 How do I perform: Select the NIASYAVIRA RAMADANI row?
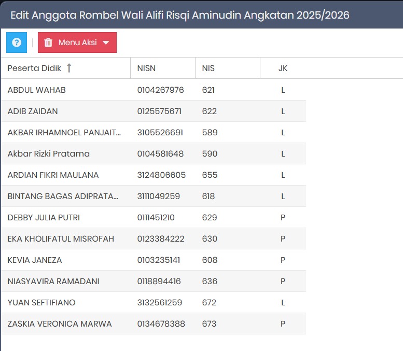tap(53, 282)
